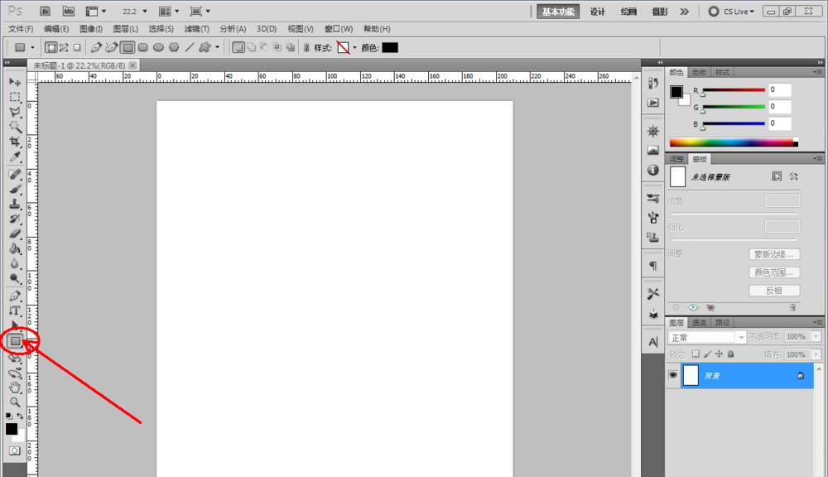Toggle lock all padlock icon
This screenshot has width=828, height=477.
pyautogui.click(x=731, y=354)
